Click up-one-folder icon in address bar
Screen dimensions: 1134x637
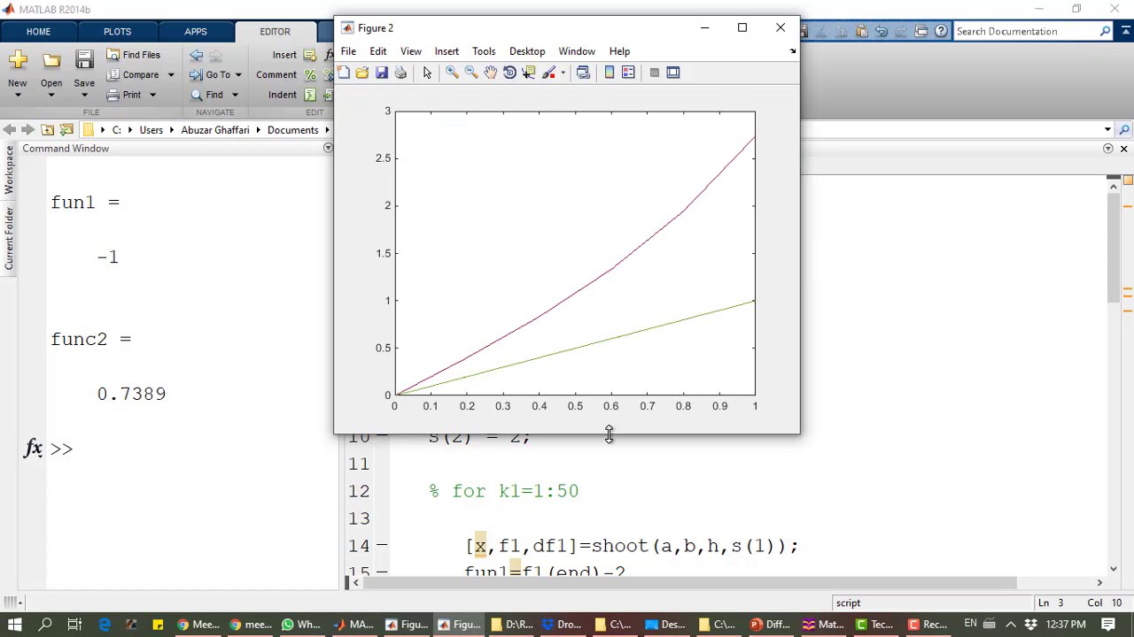coord(48,130)
